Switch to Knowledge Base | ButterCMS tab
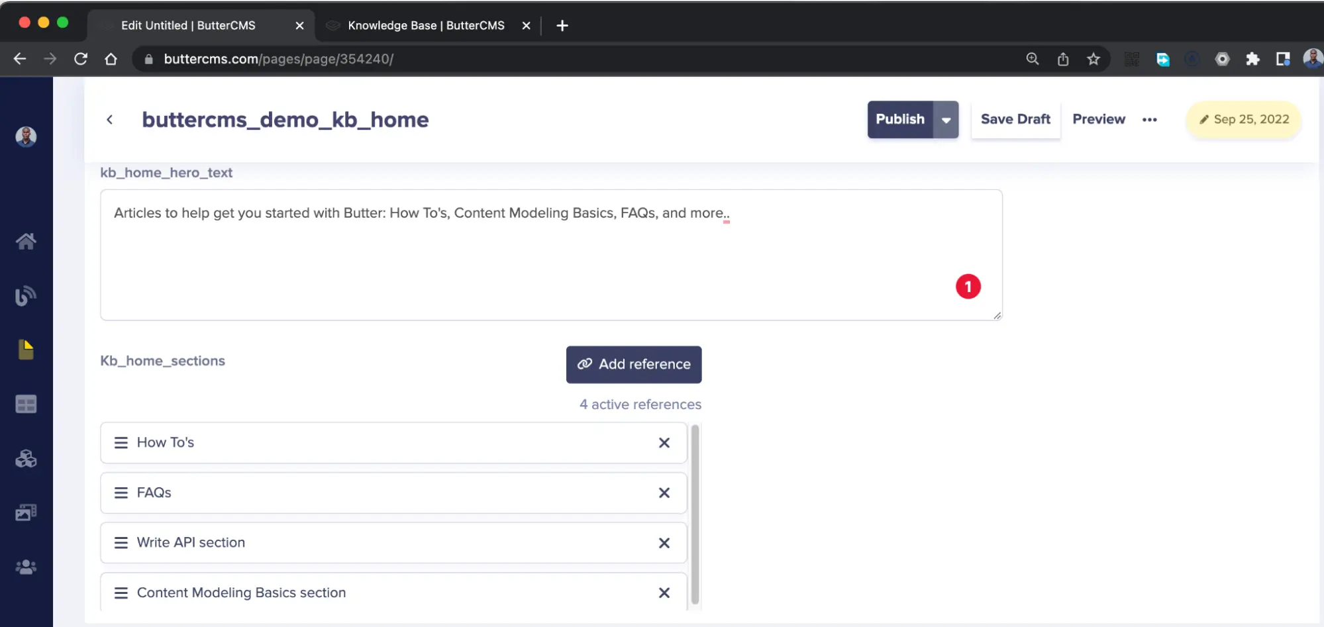This screenshot has height=627, width=1324. coord(427,25)
